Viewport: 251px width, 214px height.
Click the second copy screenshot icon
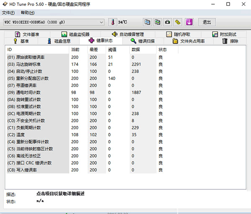[x=157, y=22]
